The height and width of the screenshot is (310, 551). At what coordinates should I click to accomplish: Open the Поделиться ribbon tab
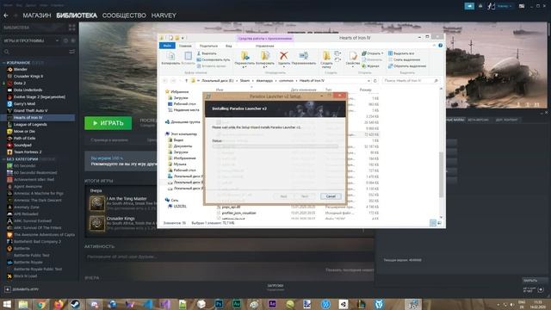pos(208,46)
